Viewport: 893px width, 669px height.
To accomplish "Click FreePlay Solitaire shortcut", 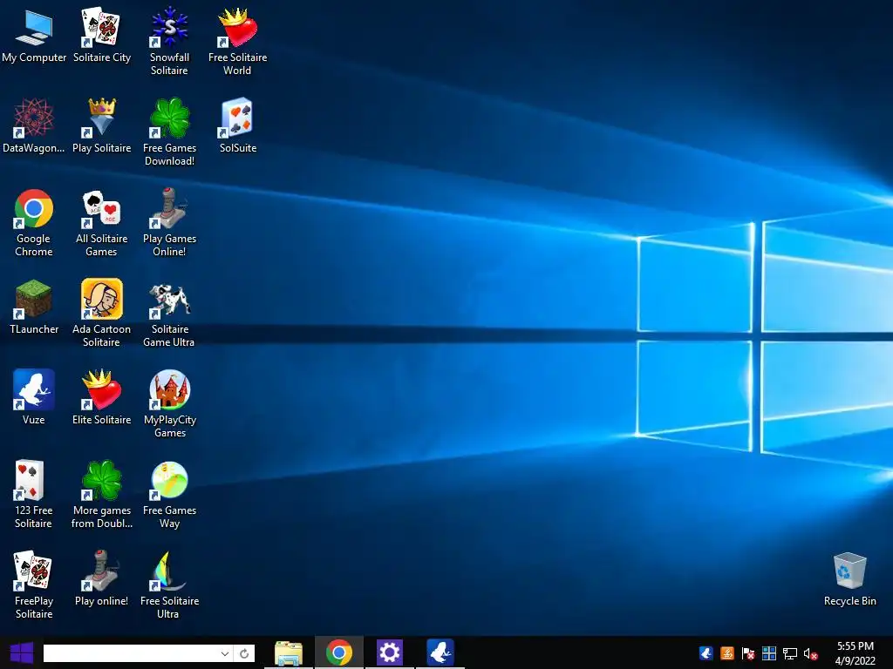I will point(34,585).
